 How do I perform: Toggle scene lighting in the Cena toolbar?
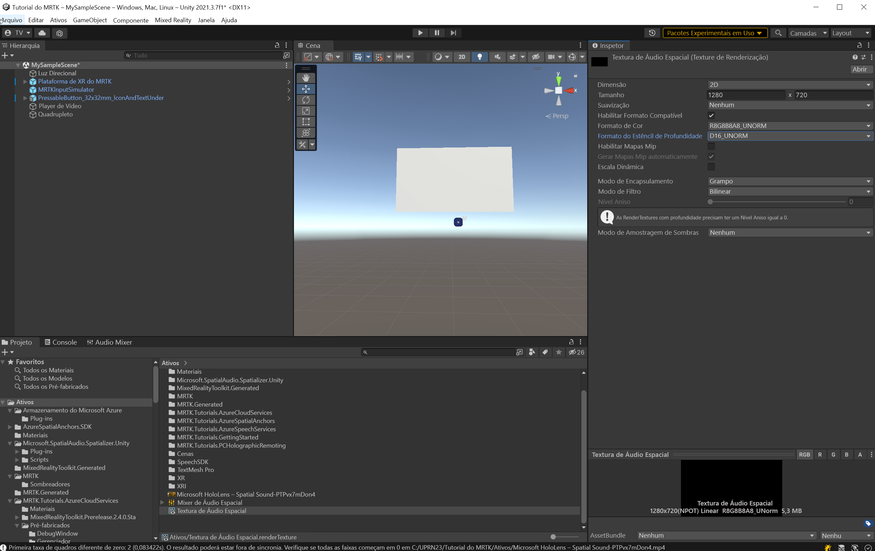[480, 57]
